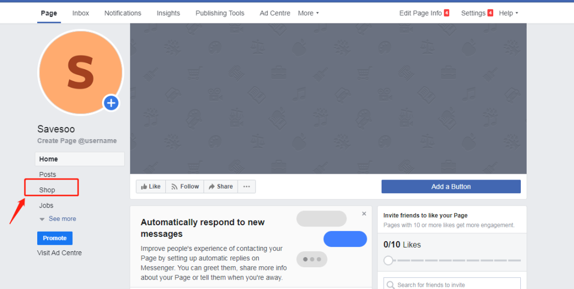Click 'Automatically respond to new messages' heading

click(x=202, y=228)
